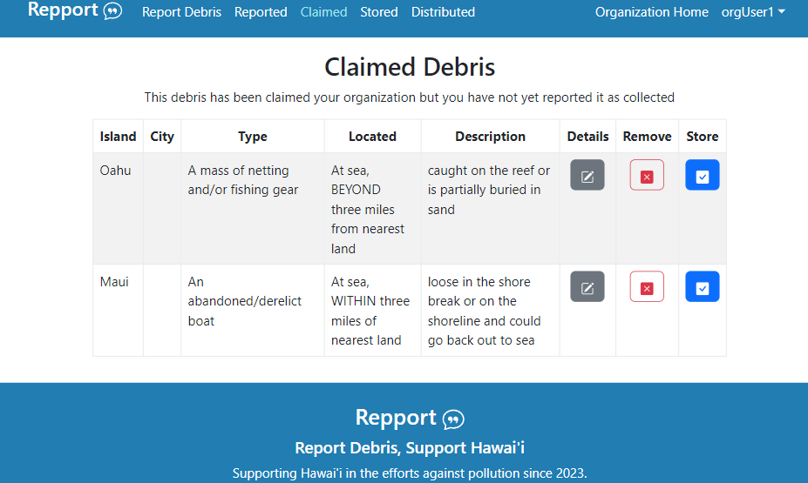This screenshot has height=483, width=808.
Task: Open the Reported debris tab
Action: tap(261, 12)
